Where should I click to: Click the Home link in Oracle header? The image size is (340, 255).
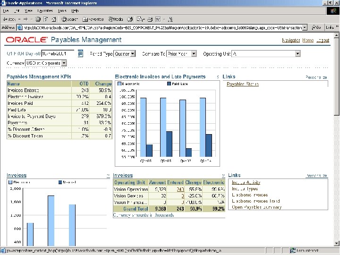[308, 40]
